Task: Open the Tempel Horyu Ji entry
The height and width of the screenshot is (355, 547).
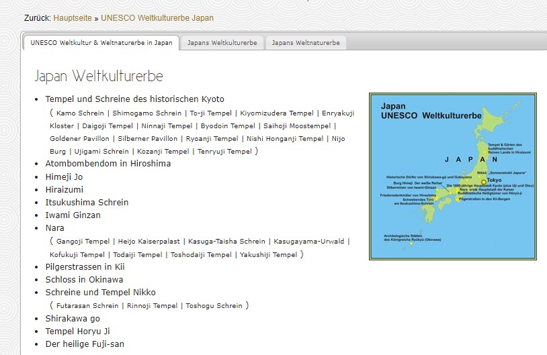Action: 77,332
